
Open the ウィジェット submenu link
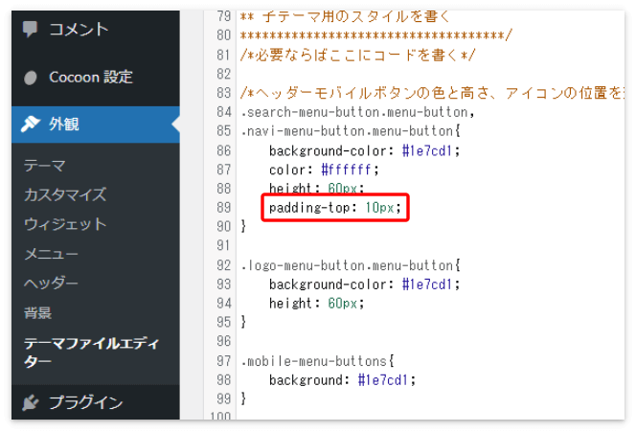[x=65, y=224]
